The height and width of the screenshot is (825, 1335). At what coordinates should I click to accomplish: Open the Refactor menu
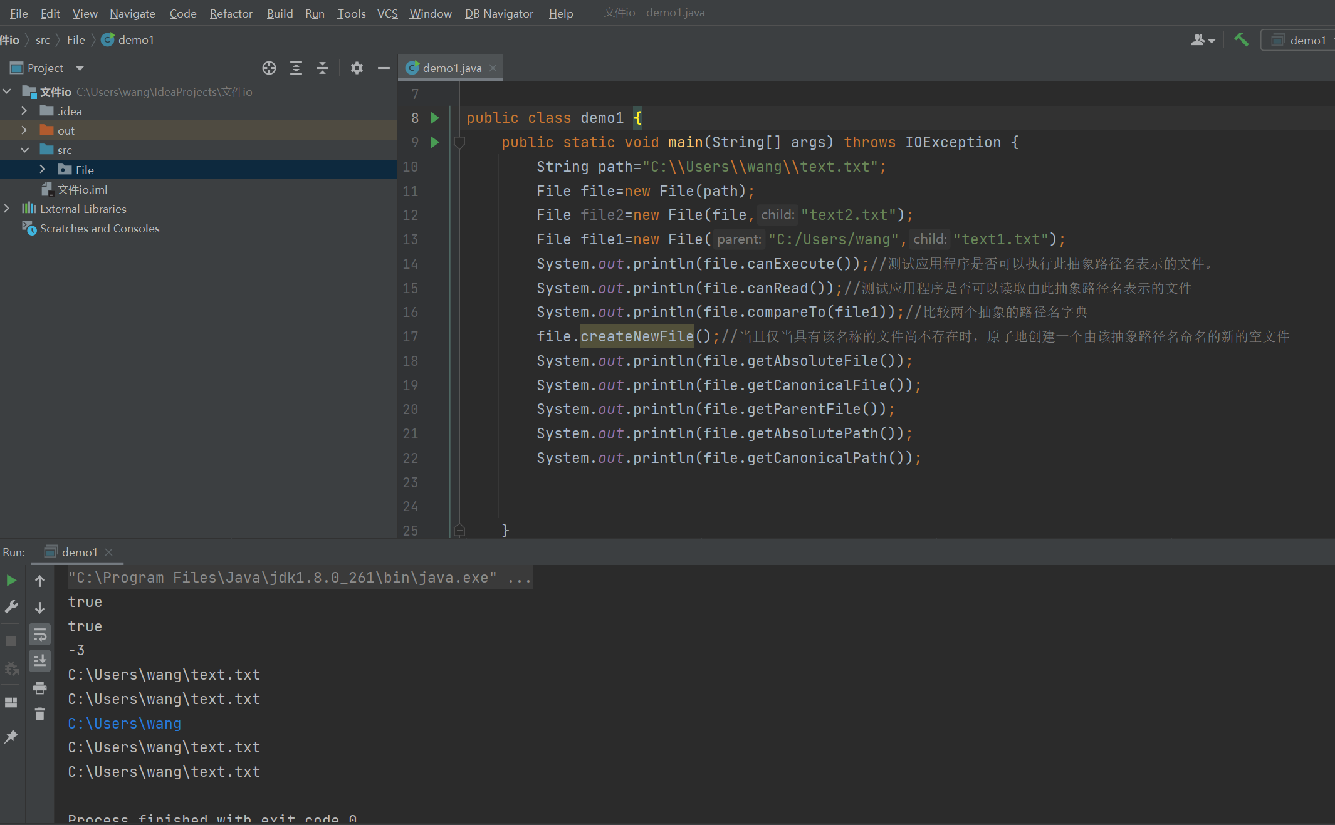[x=231, y=13]
